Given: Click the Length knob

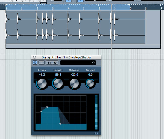Looking at the screenshot, I should [x=58, y=83].
